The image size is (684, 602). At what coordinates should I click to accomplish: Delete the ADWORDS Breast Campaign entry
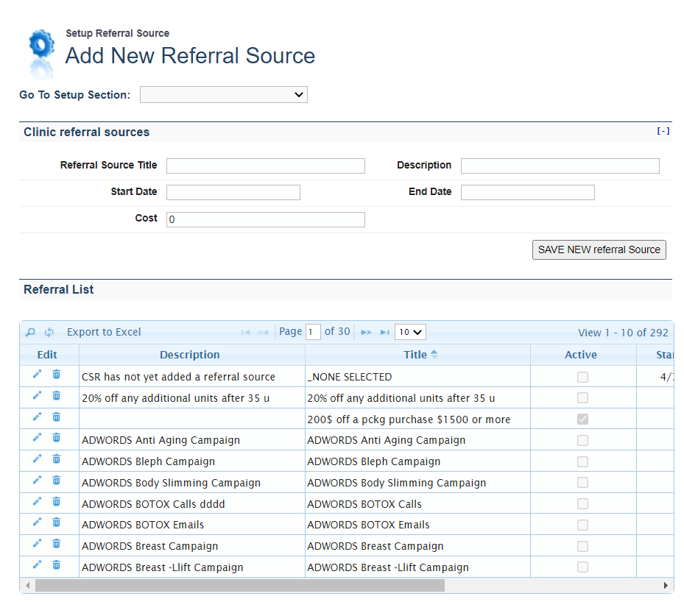pyautogui.click(x=56, y=543)
